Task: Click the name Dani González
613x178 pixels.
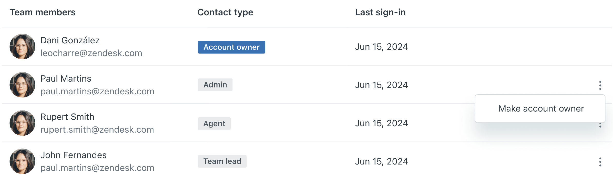Action: (70, 40)
